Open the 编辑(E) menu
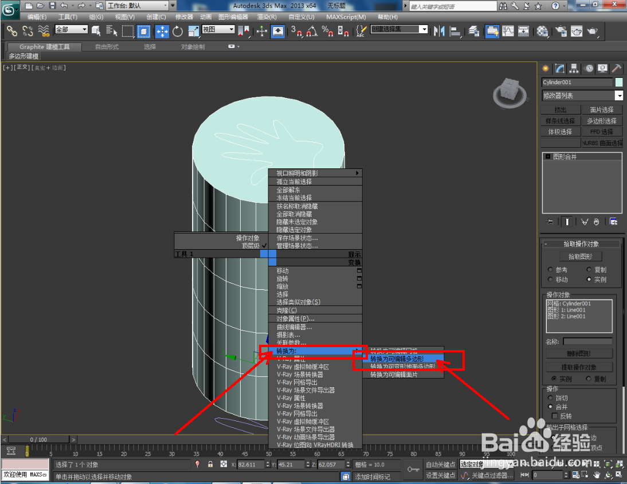Image resolution: width=627 pixels, height=484 pixels. pos(37,17)
